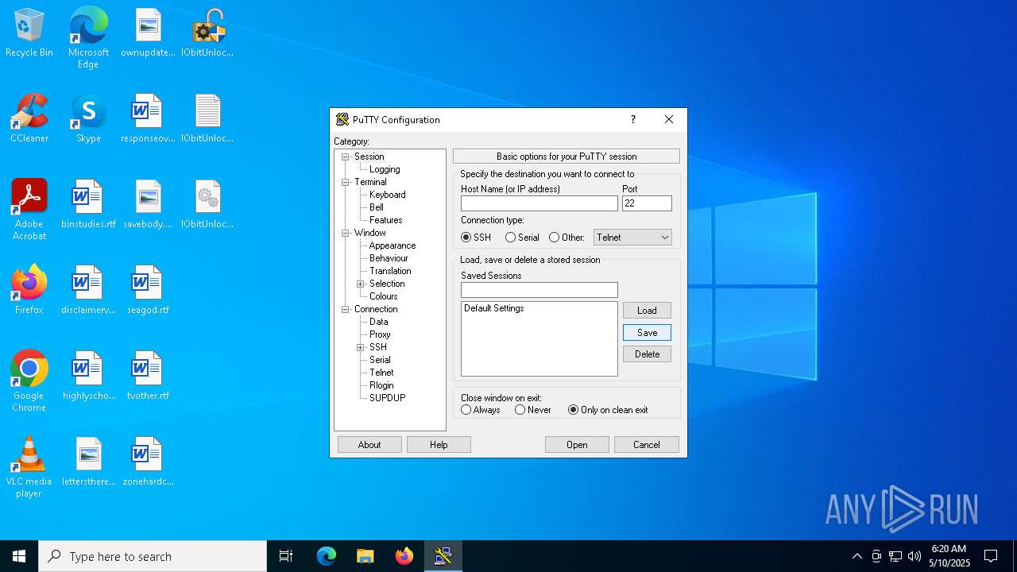Click the Load session button
1017x572 pixels.
pyautogui.click(x=647, y=311)
